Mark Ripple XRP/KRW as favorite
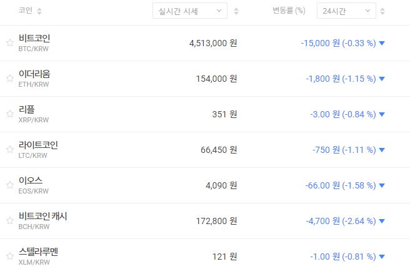 tap(9, 114)
